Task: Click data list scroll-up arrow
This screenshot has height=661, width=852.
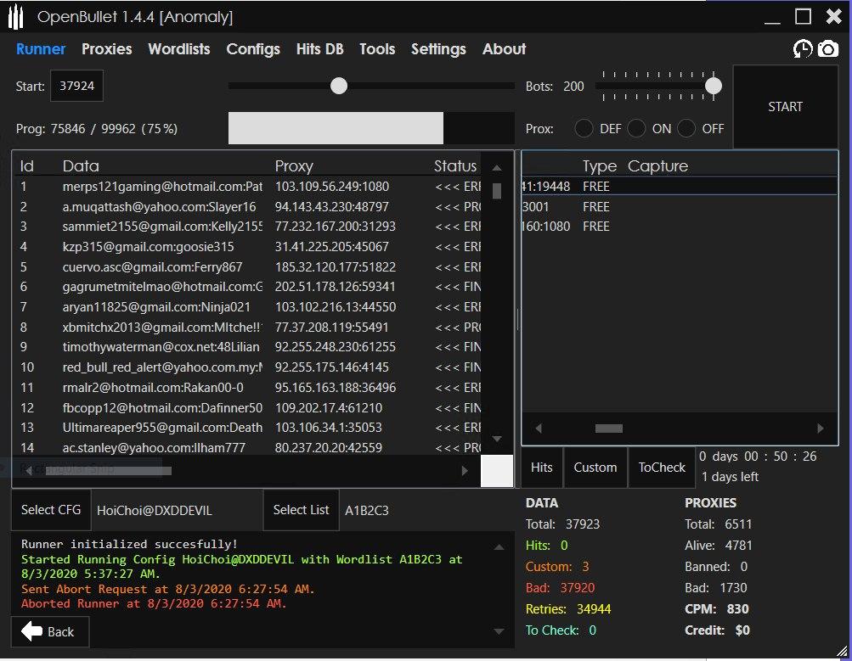Action: (x=497, y=168)
